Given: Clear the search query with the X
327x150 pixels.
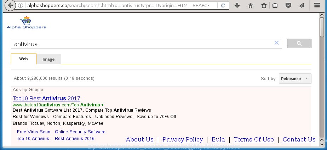Looking at the screenshot, I should 276,43.
